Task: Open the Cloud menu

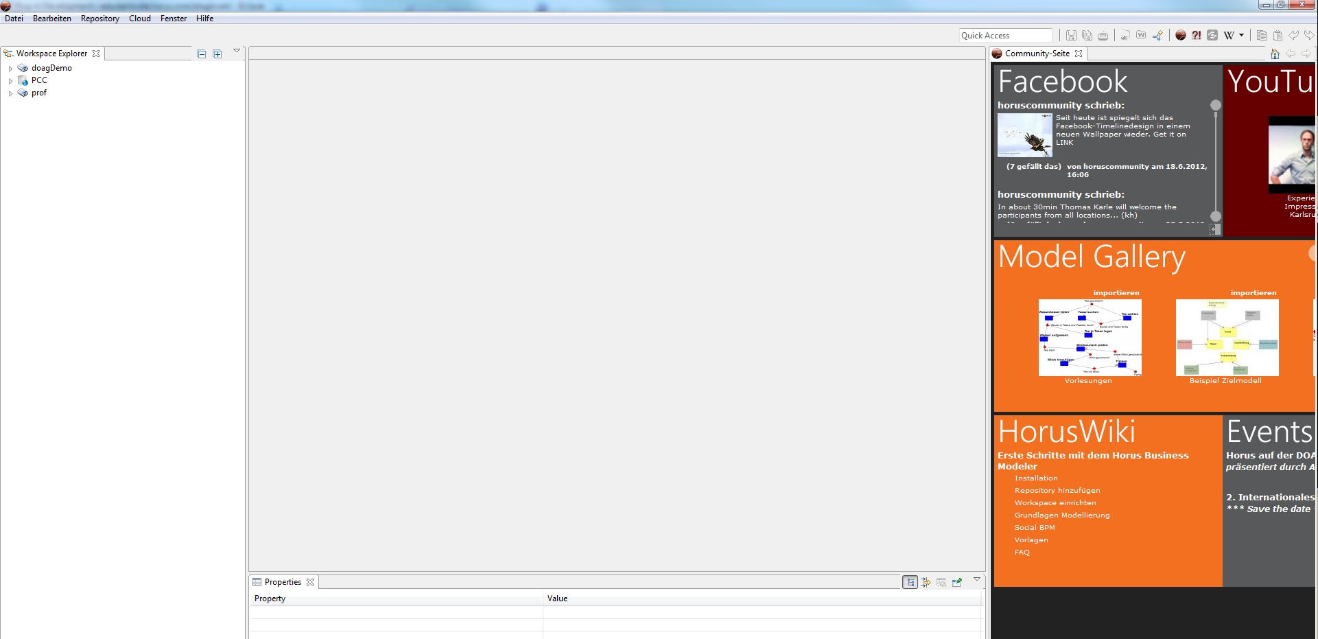Action: [x=140, y=19]
